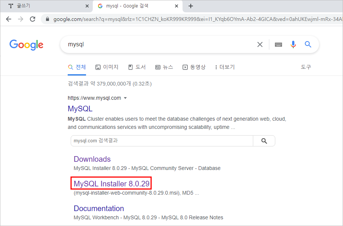Click the https://www.mysql.com result URL
This screenshot has height=226, width=343.
tap(94, 98)
